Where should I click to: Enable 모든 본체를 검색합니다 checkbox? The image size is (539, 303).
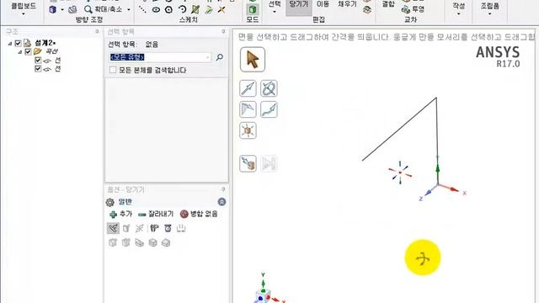[113, 70]
